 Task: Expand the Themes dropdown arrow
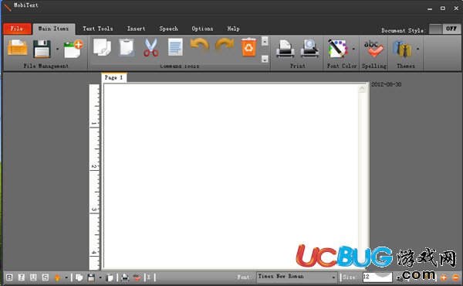pyautogui.click(x=417, y=49)
